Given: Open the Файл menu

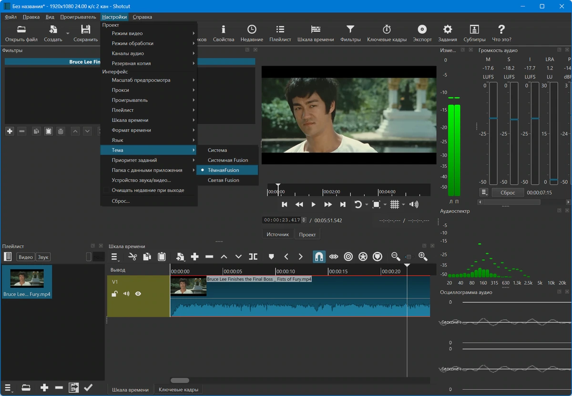Looking at the screenshot, I should point(11,17).
